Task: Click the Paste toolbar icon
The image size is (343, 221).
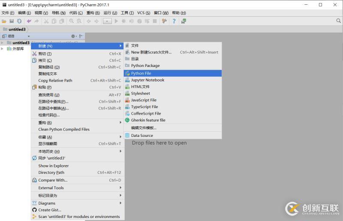Action: (62, 21)
